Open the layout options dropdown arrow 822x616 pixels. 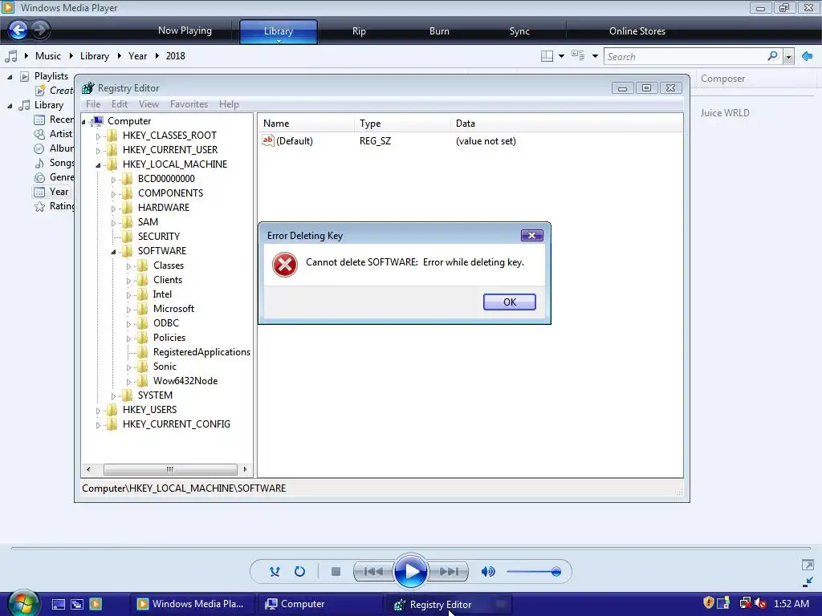(x=561, y=56)
